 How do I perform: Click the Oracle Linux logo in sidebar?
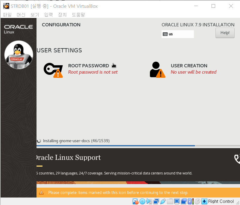18,29
